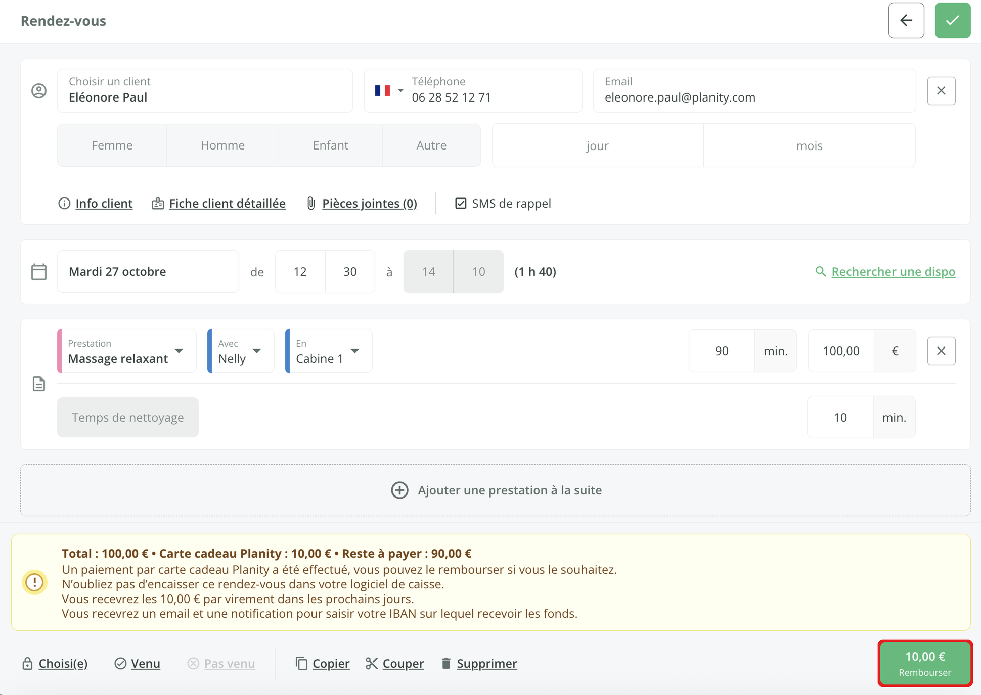981x695 pixels.
Task: Select Homme gender option
Action: coord(222,145)
